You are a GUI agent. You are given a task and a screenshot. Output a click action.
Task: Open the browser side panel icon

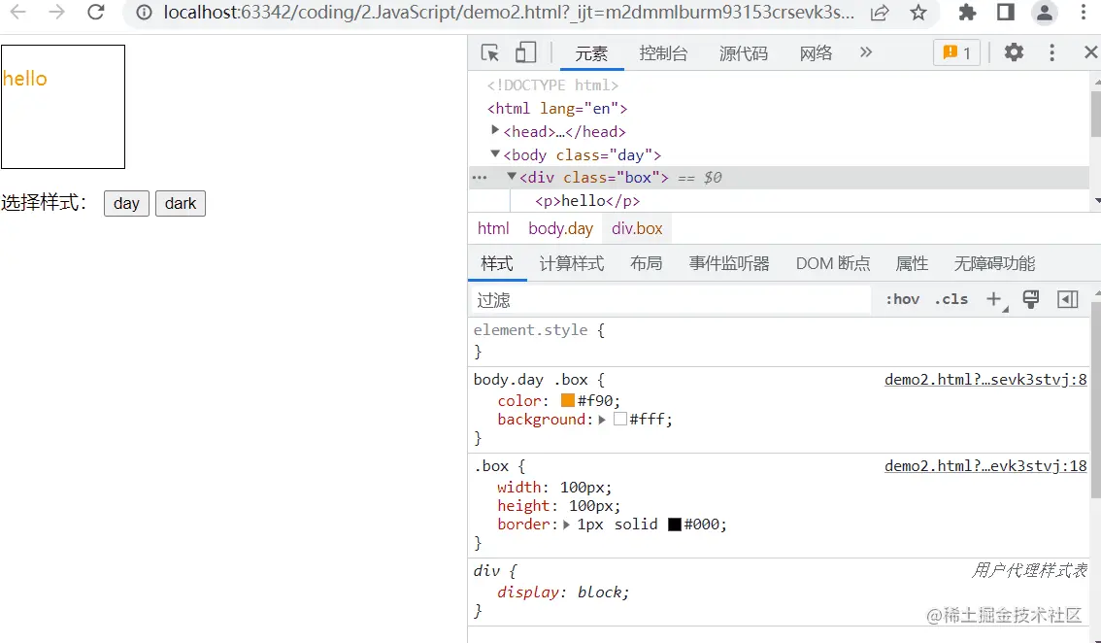point(1006,12)
